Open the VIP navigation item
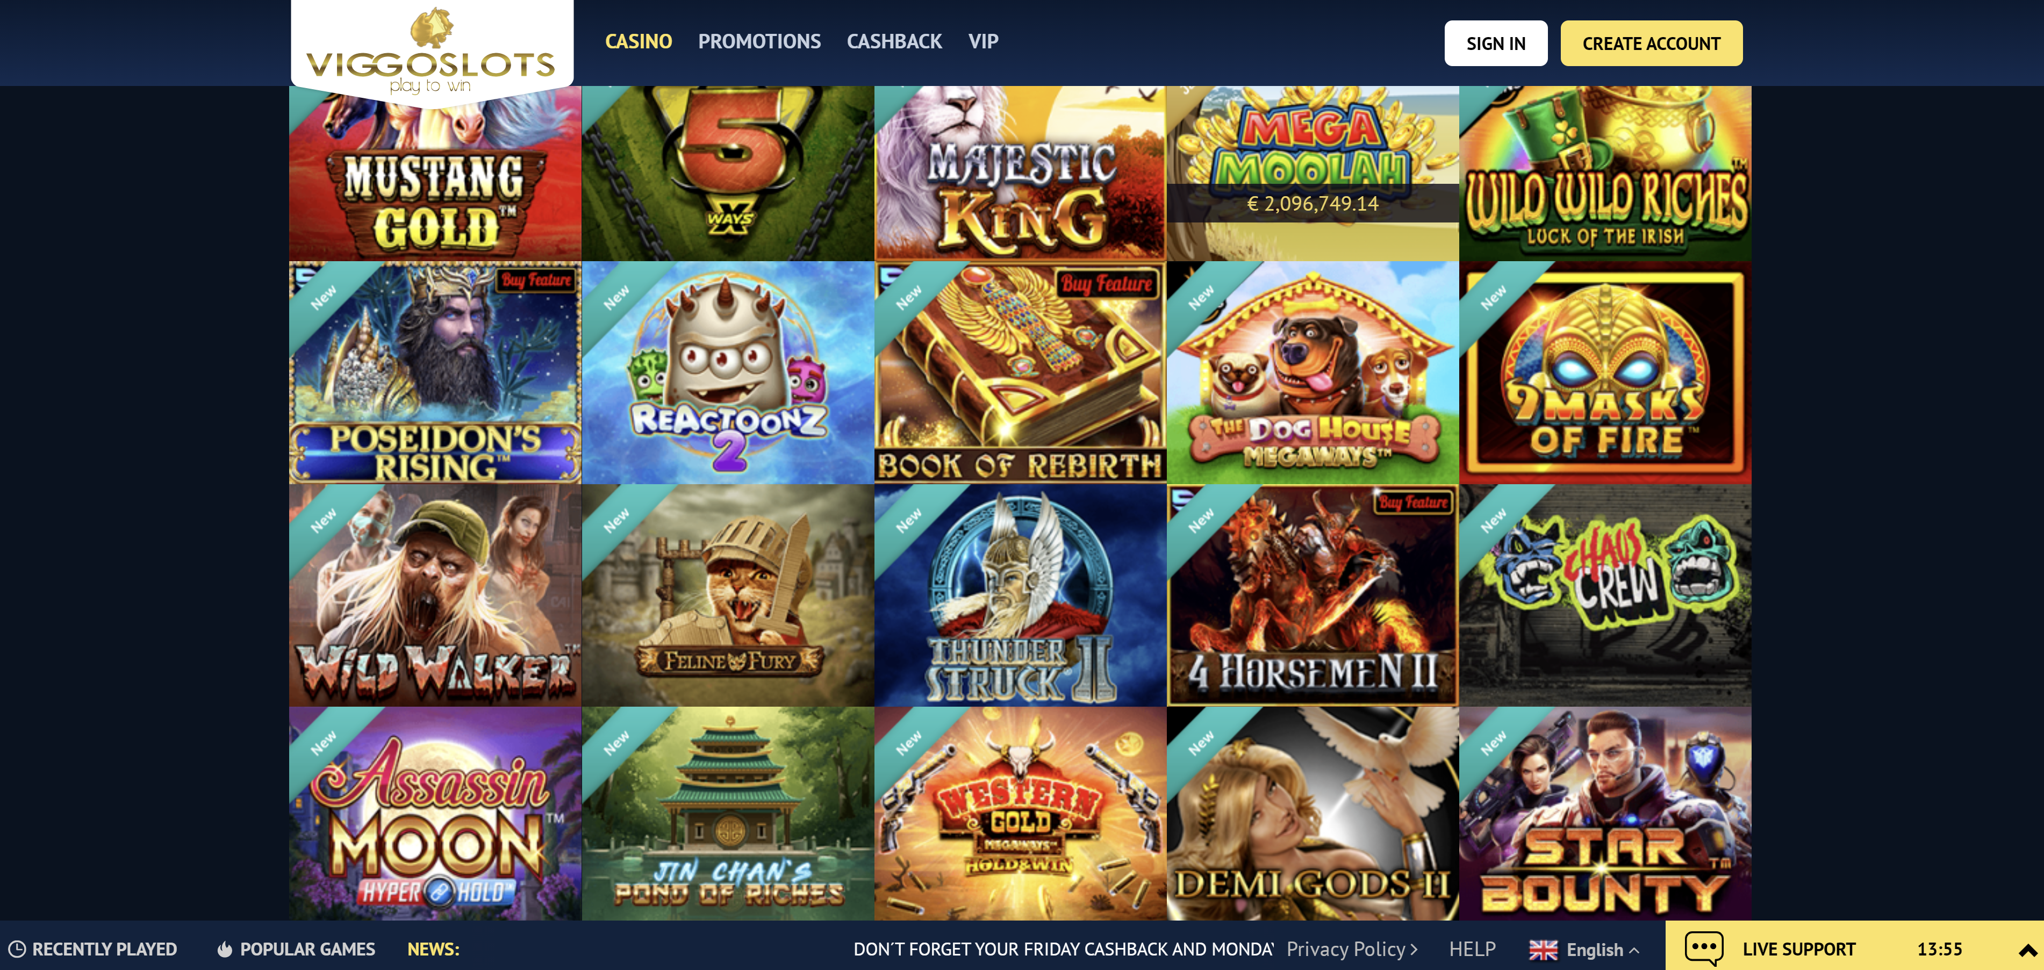The width and height of the screenshot is (2044, 970). click(983, 41)
